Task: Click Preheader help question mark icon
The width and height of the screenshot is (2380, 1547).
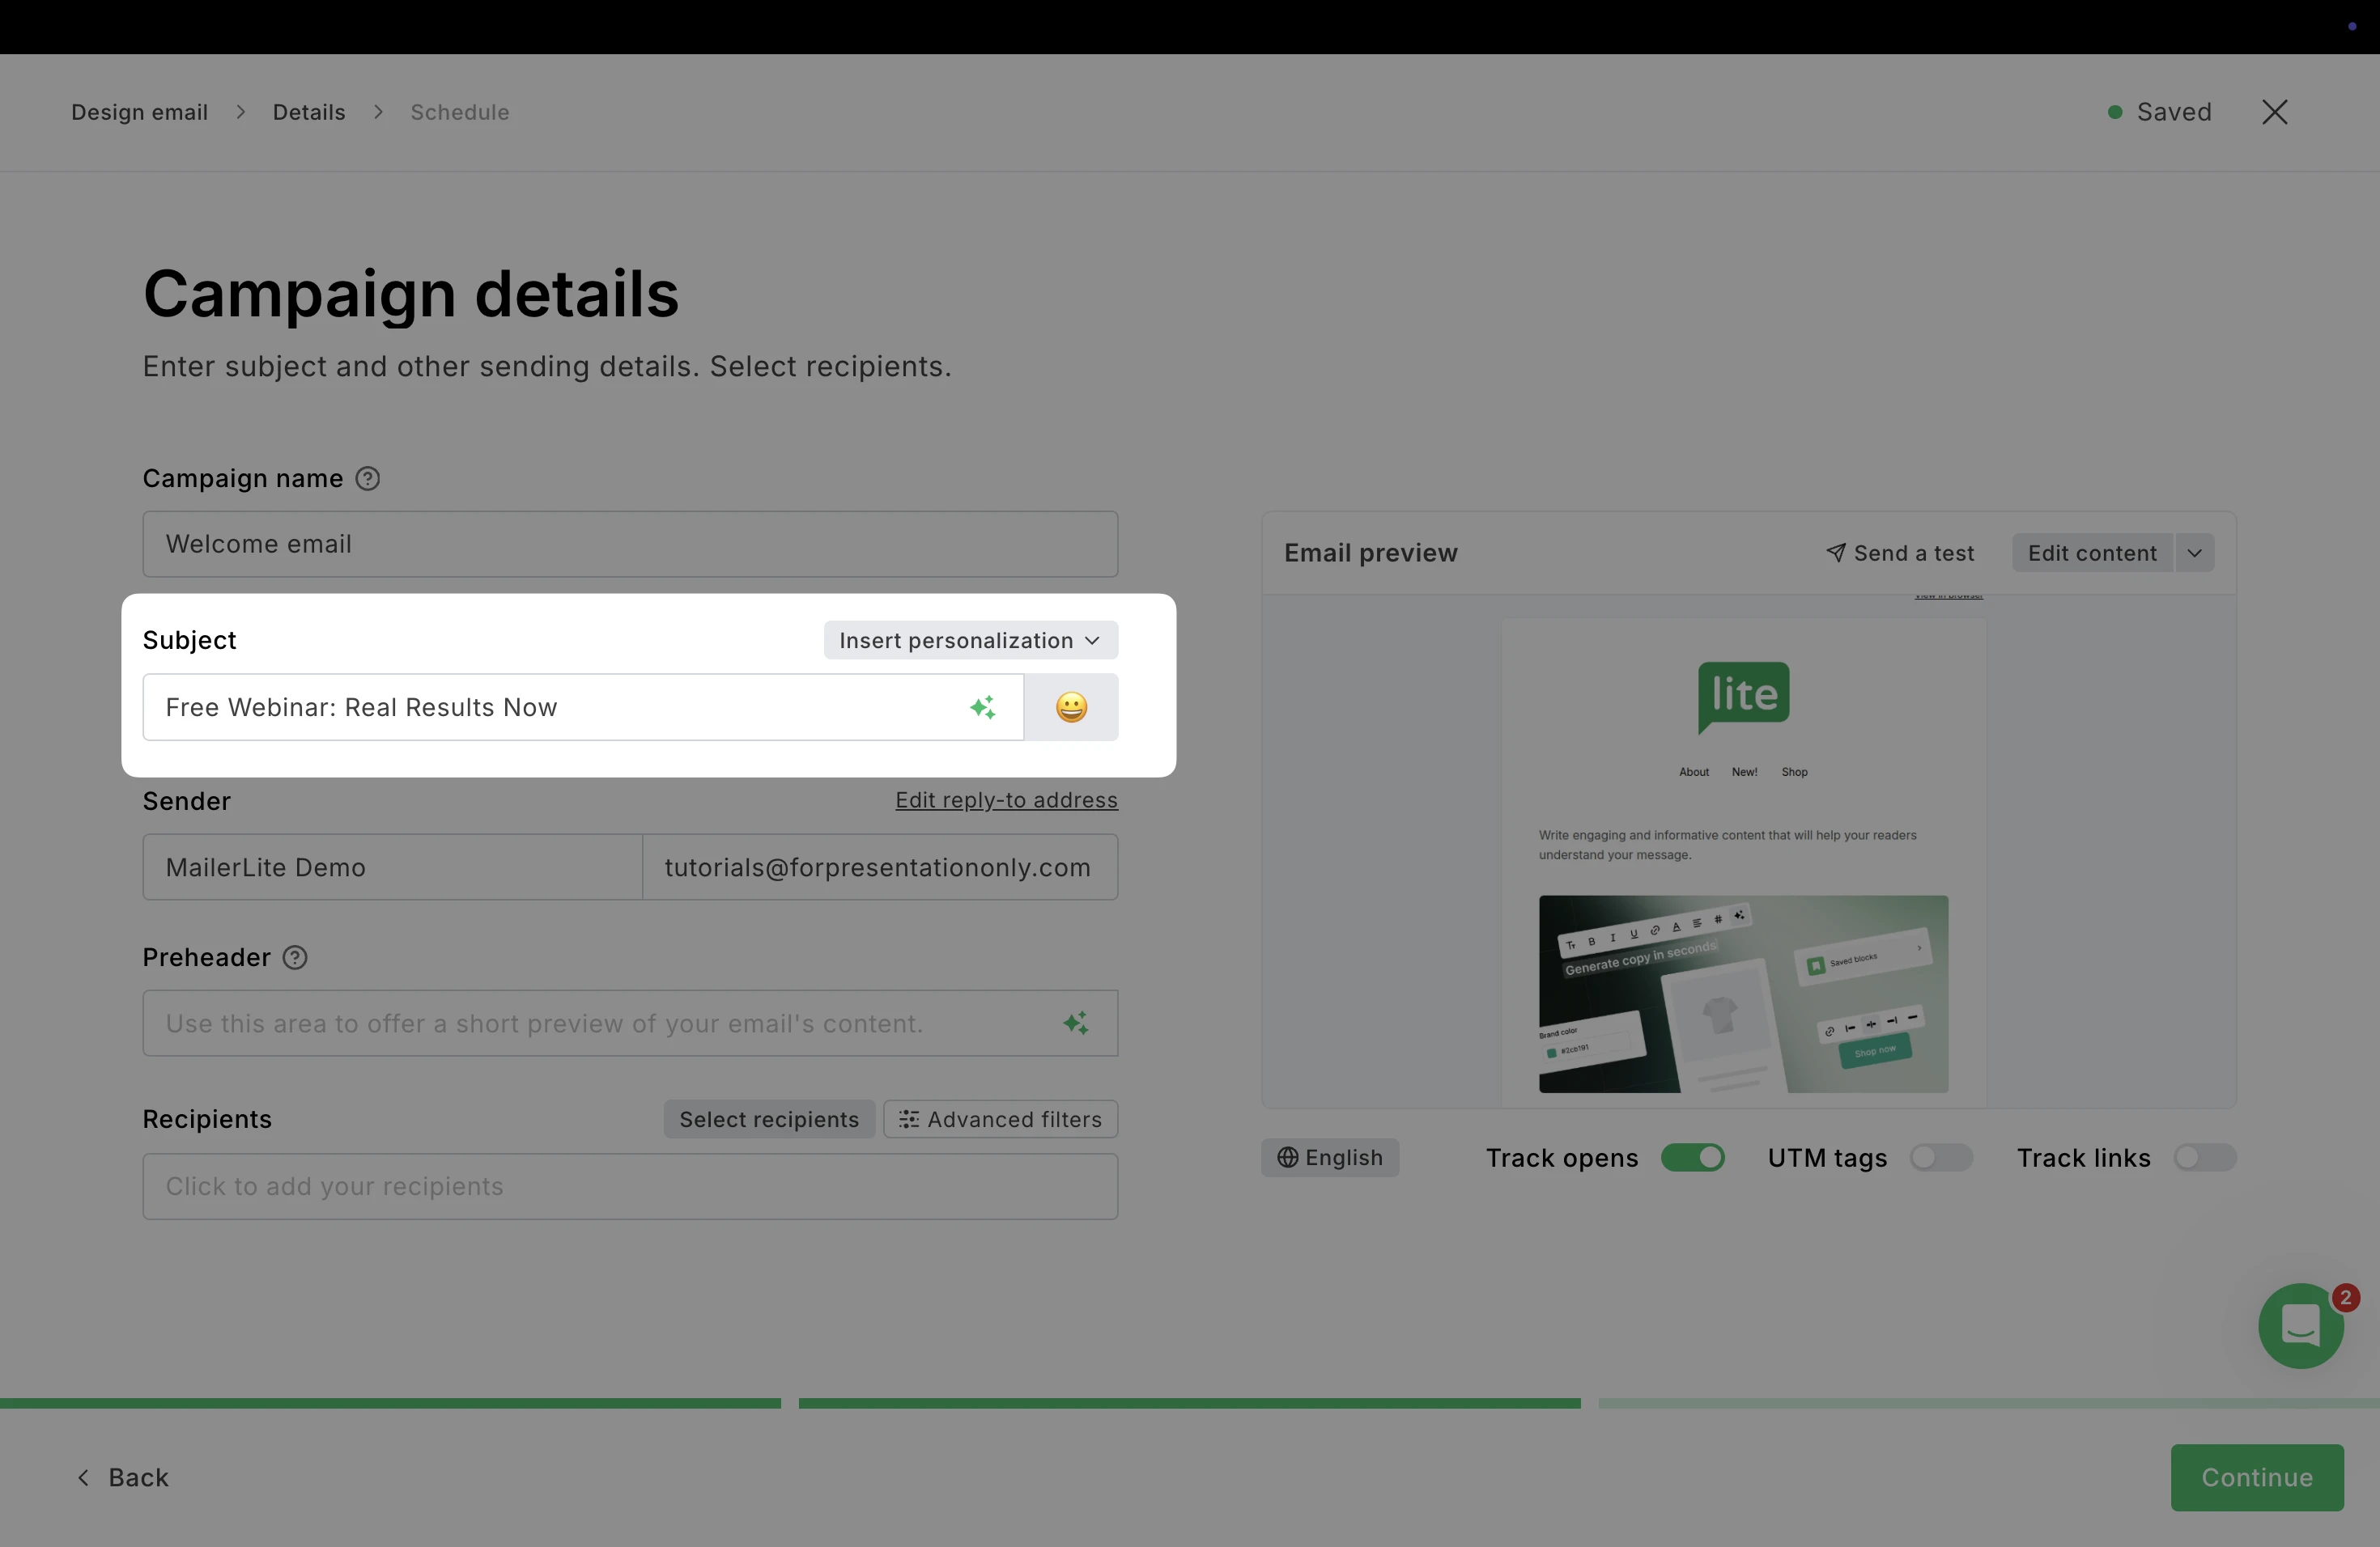Action: pos(295,957)
